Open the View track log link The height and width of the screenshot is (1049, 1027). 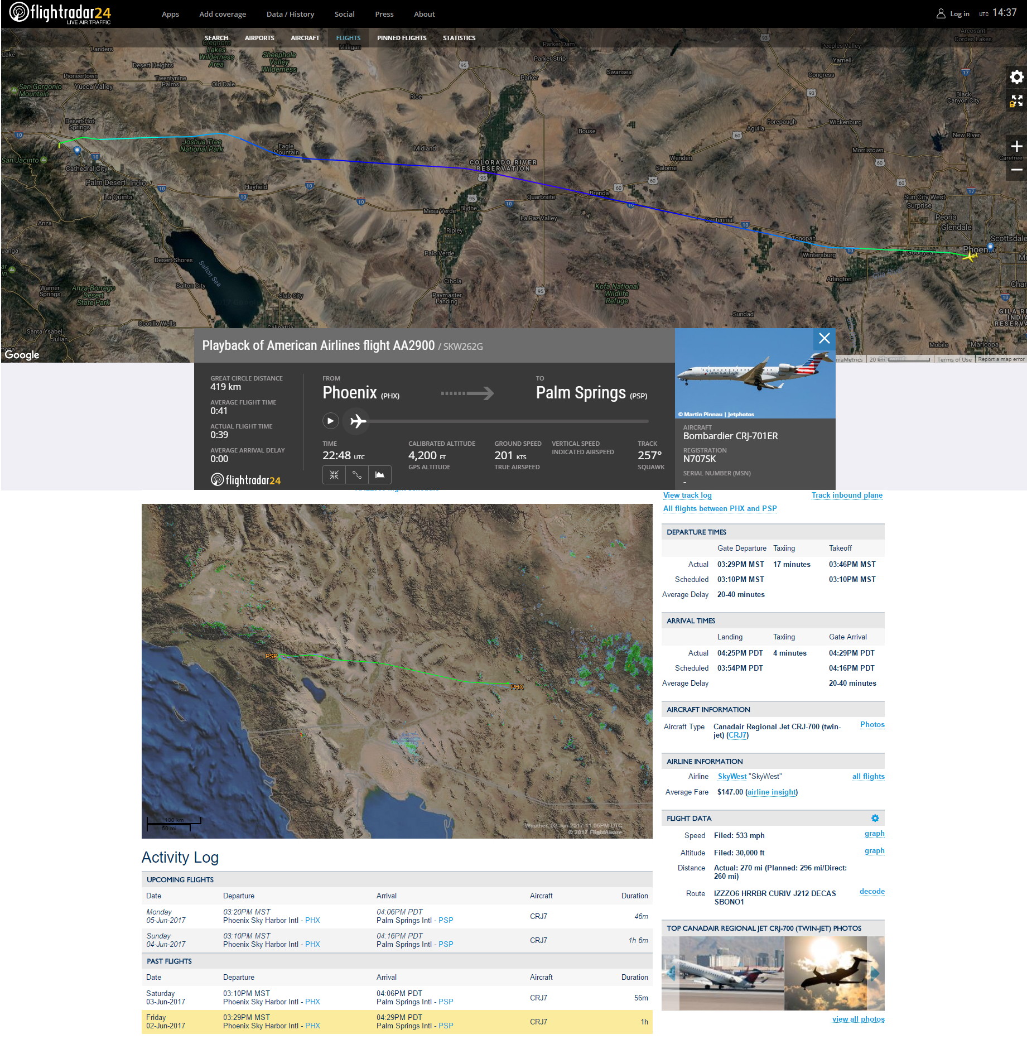(x=687, y=495)
